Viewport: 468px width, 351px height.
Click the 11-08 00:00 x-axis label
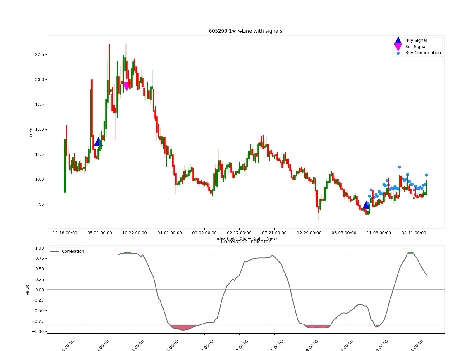(x=379, y=233)
